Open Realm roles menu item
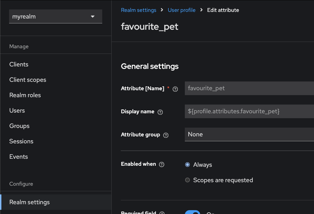The width and height of the screenshot is (314, 214). [25, 95]
